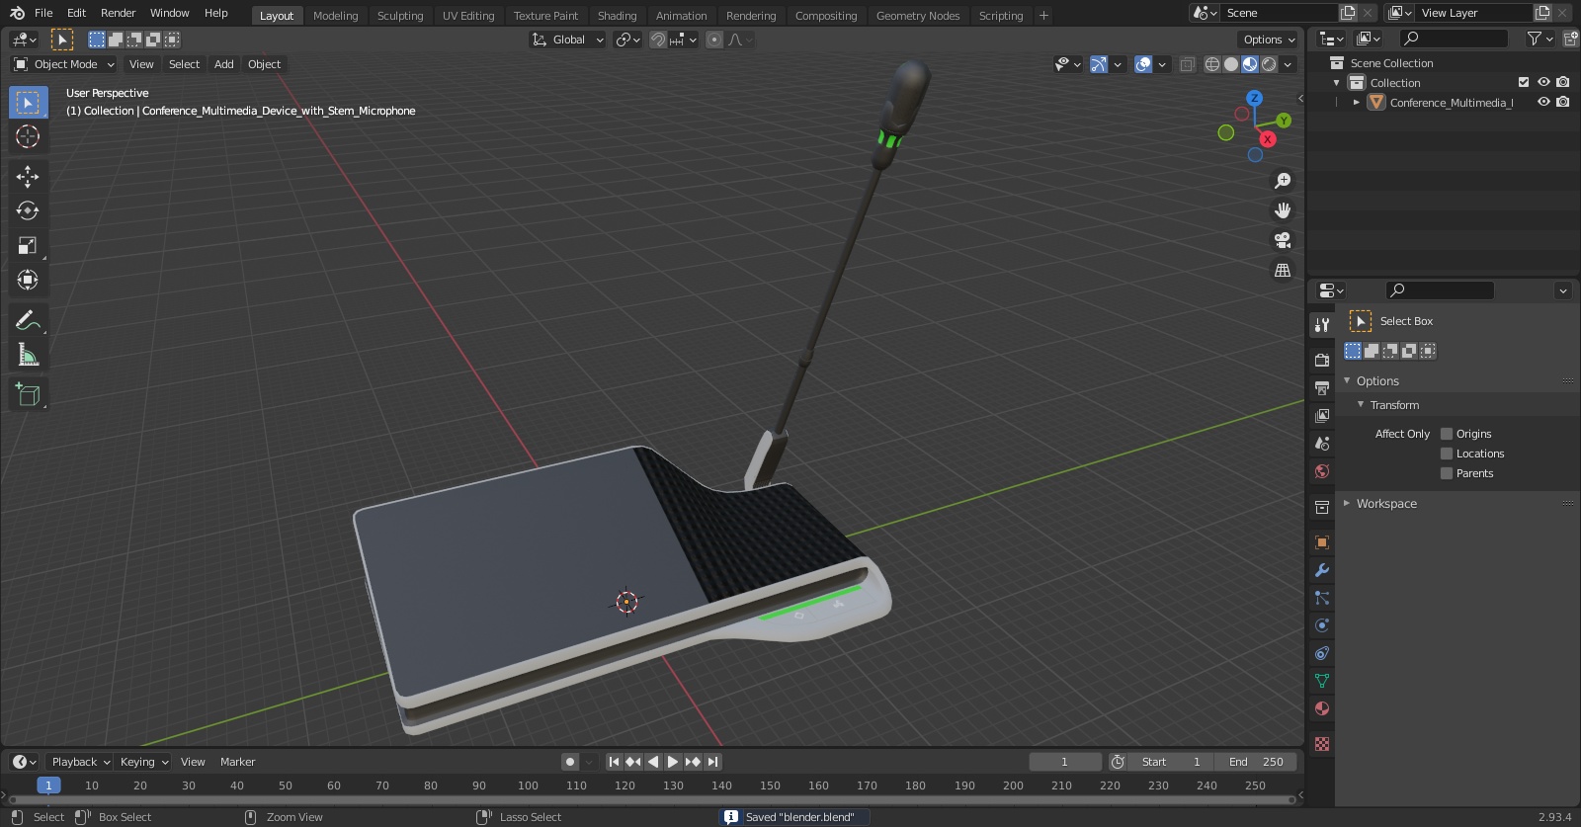Activate the Rotate tool
This screenshot has width=1581, height=827.
tap(28, 210)
